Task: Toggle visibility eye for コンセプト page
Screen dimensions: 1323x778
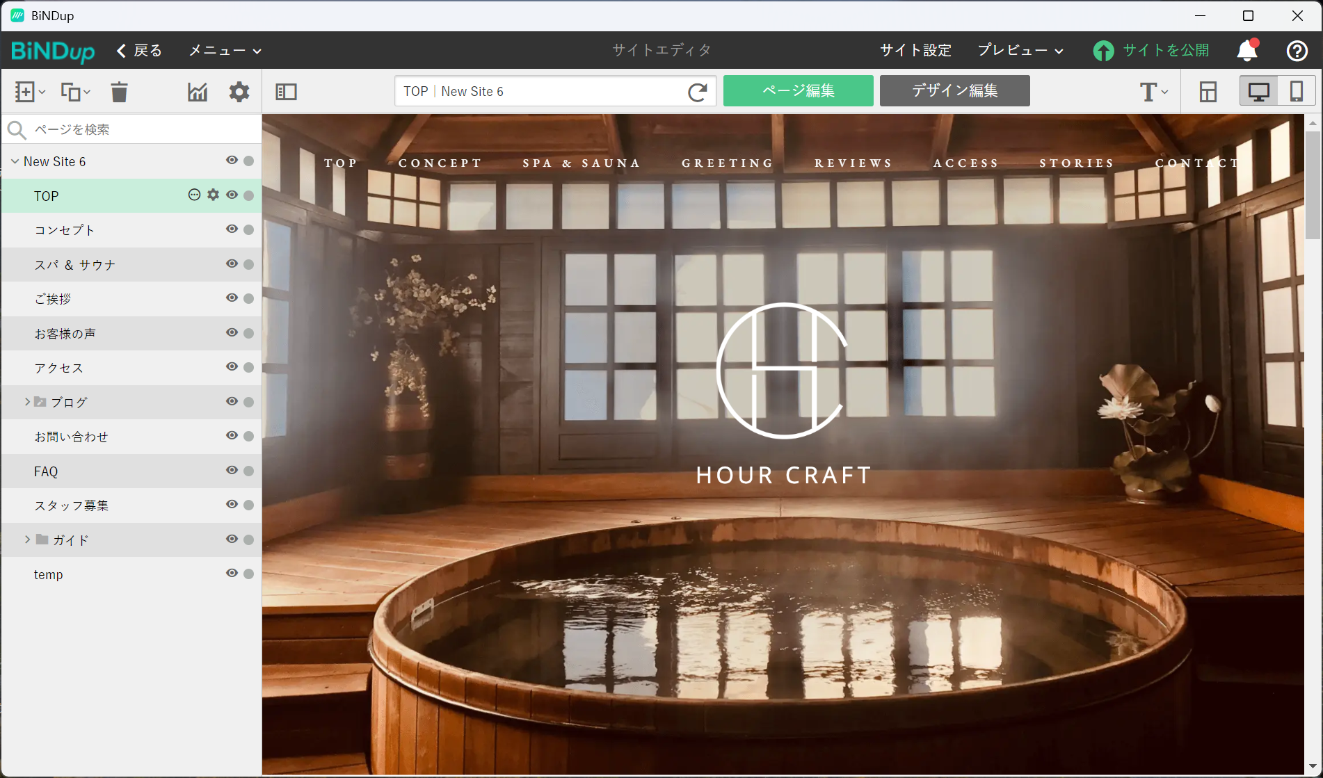Action: coord(232,229)
